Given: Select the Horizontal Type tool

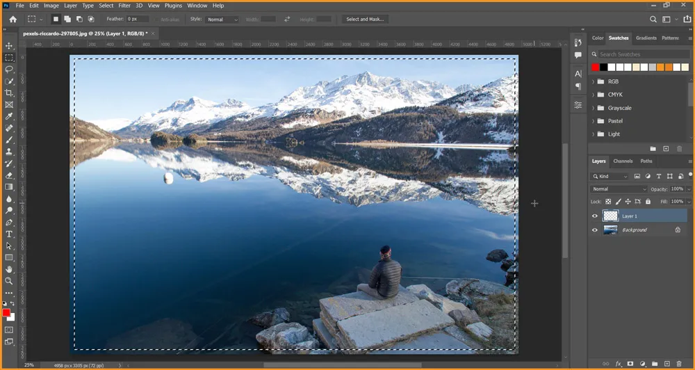Looking at the screenshot, I should point(9,234).
